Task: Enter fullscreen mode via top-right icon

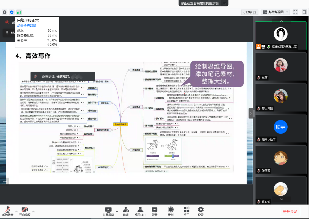Action: [x=295, y=12]
